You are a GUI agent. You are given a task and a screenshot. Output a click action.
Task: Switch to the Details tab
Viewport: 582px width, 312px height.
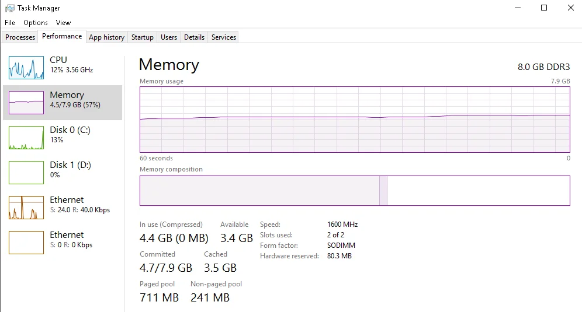194,37
